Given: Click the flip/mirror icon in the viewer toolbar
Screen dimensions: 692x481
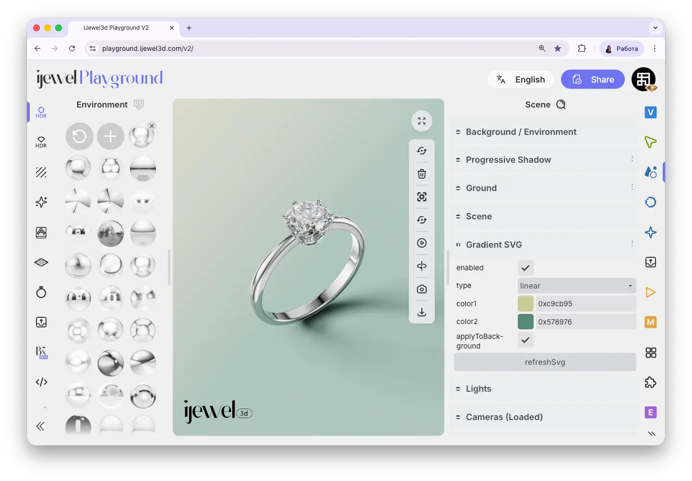Looking at the screenshot, I should (x=422, y=266).
